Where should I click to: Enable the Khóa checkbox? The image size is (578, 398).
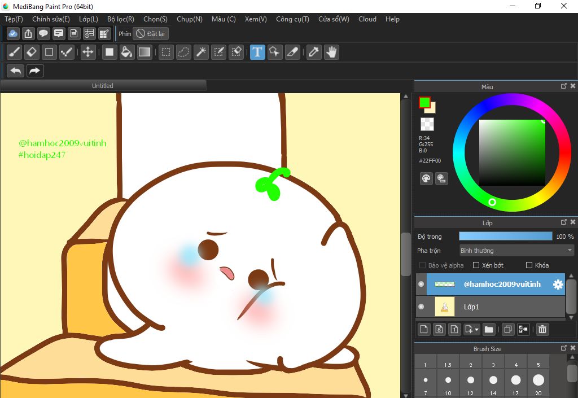(x=529, y=265)
